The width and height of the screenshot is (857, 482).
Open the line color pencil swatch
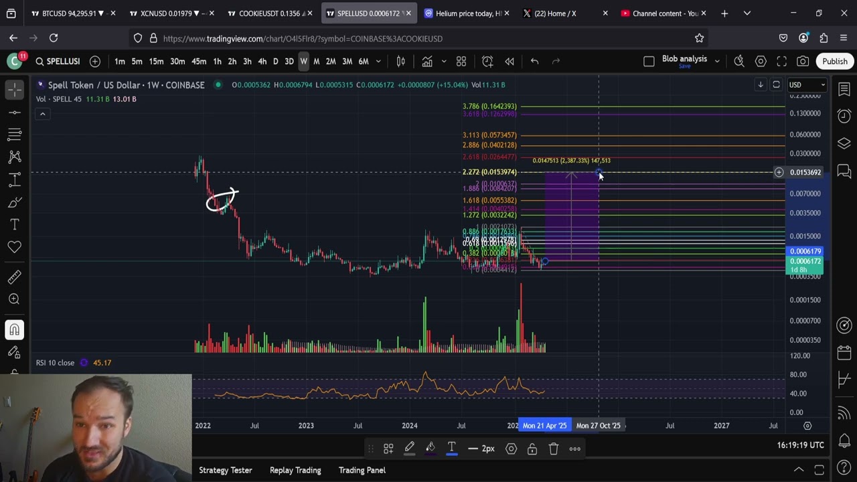click(409, 449)
